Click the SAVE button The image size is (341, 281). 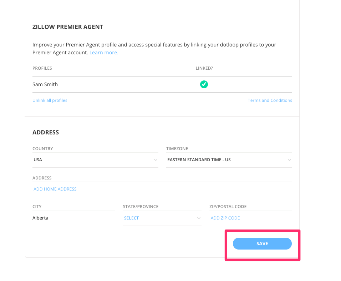pos(262,243)
